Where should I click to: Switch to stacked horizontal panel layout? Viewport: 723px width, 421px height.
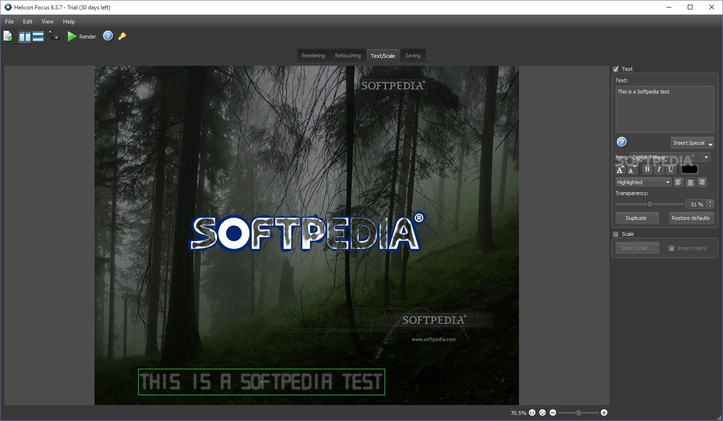38,36
